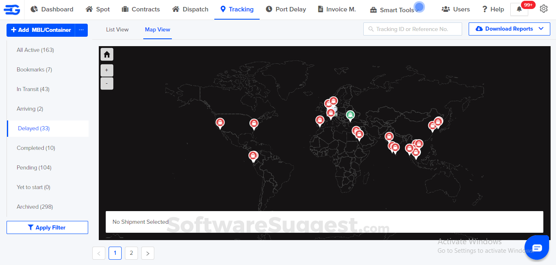The height and width of the screenshot is (265, 556).
Task: Open the Users section
Action: [456, 9]
